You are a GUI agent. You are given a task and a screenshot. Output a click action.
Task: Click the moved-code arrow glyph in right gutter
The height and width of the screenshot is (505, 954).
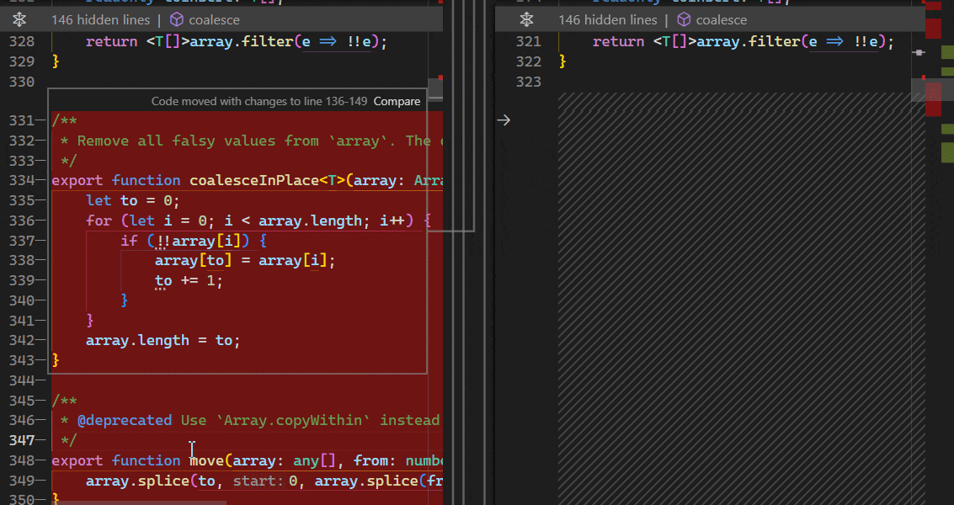(504, 120)
